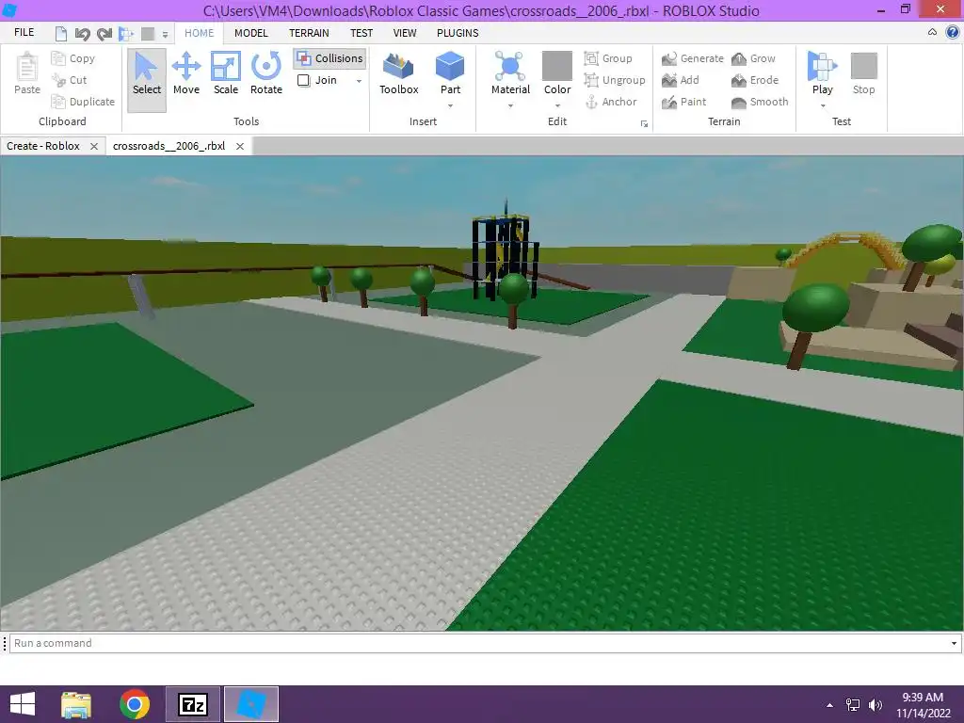Open the Material picker
Image resolution: width=964 pixels, height=723 pixels.
tap(510, 72)
